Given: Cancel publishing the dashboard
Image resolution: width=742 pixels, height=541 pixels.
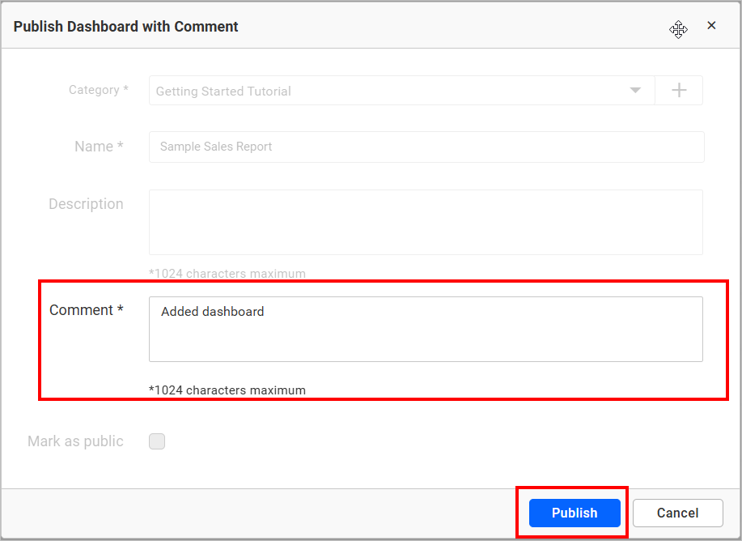Looking at the screenshot, I should point(677,513).
